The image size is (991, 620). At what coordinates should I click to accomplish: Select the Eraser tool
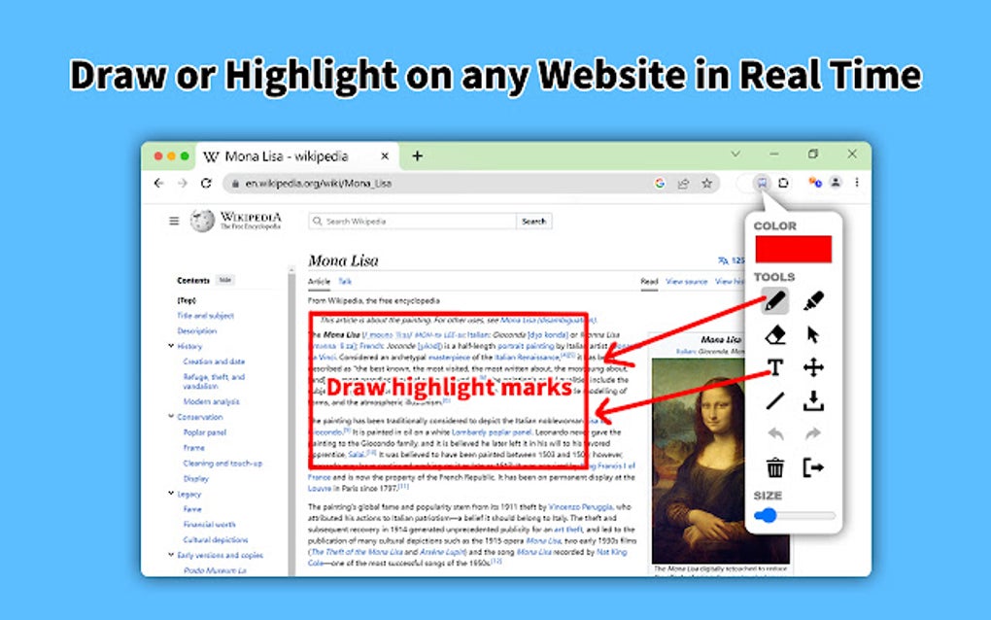pyautogui.click(x=774, y=334)
